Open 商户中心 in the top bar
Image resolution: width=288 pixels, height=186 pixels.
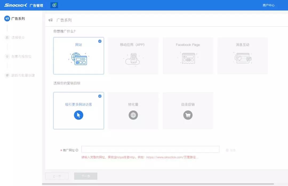click(268, 5)
